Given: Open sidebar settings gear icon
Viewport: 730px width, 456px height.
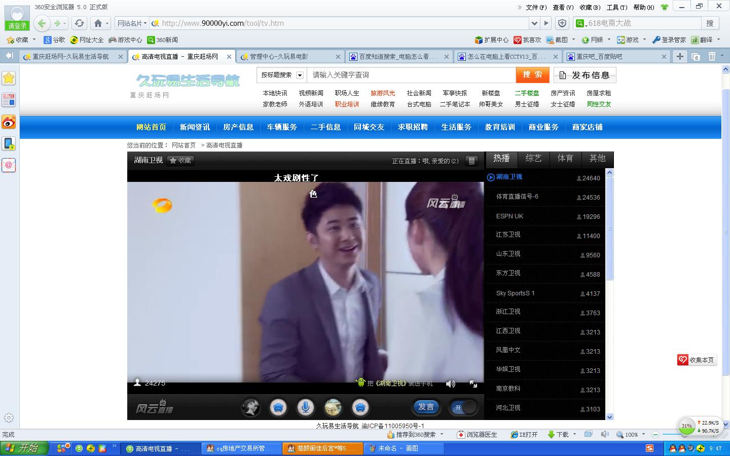Looking at the screenshot, I should (x=9, y=418).
